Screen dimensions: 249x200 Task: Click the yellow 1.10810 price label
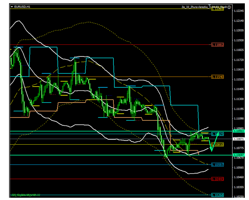(x=217, y=145)
